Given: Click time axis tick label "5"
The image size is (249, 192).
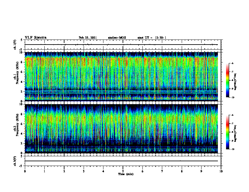Looking at the screenshot, I should tap(123, 171).
